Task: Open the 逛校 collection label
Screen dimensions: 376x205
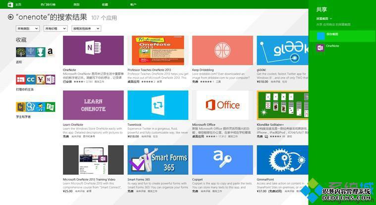Action: point(19,62)
